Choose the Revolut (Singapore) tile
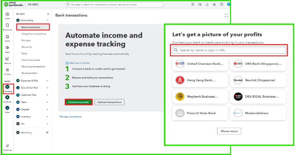The width and height of the screenshot is (295, 155). click(258, 80)
